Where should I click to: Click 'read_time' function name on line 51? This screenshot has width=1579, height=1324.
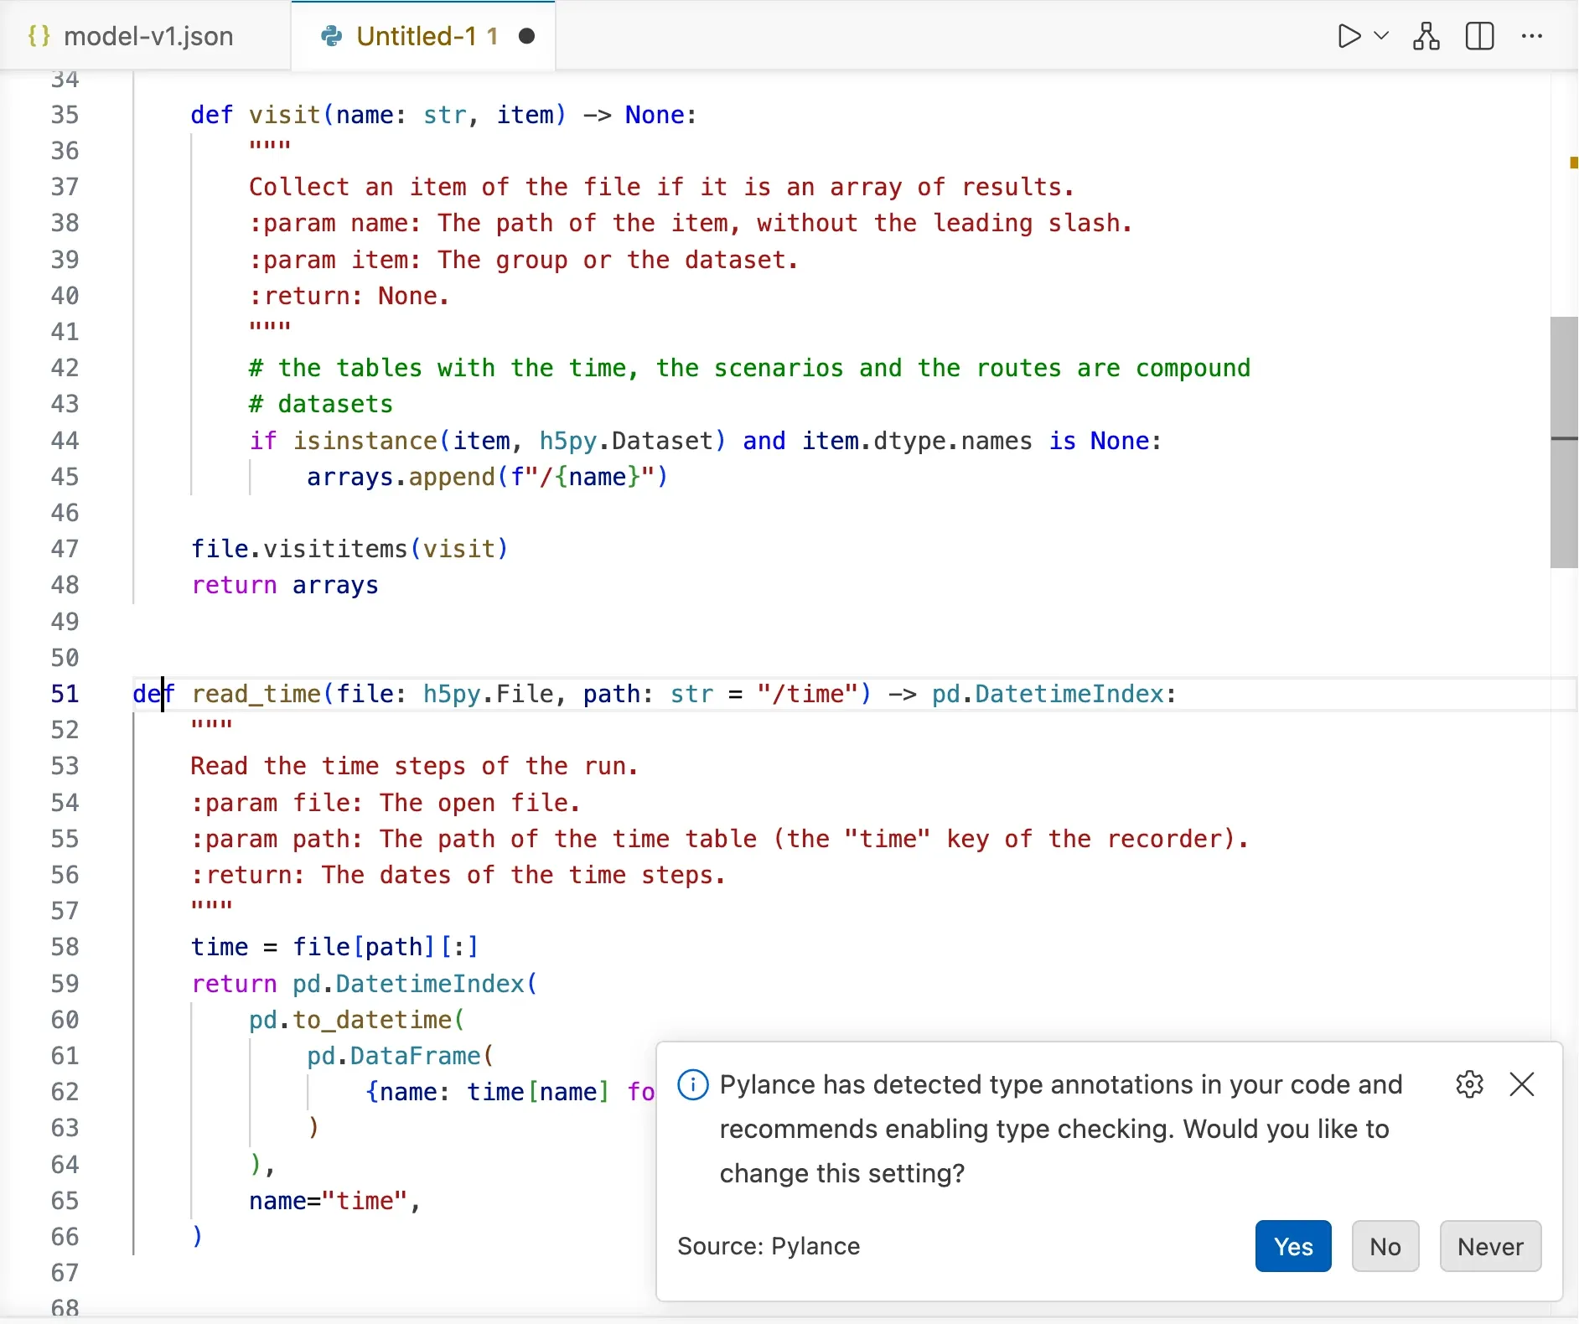point(256,694)
